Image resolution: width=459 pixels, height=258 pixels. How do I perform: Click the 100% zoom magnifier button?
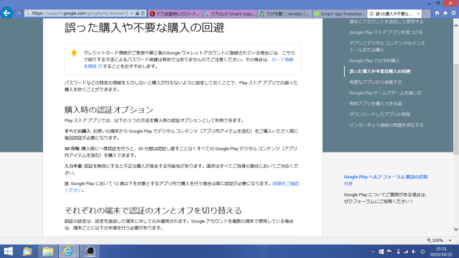tap(435, 240)
